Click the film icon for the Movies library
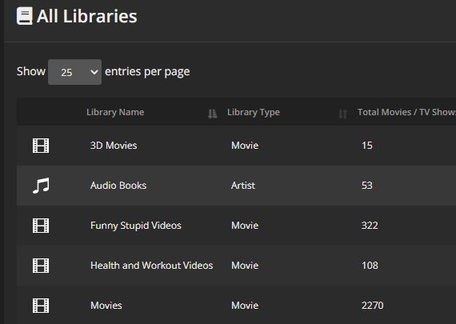 pyautogui.click(x=41, y=306)
